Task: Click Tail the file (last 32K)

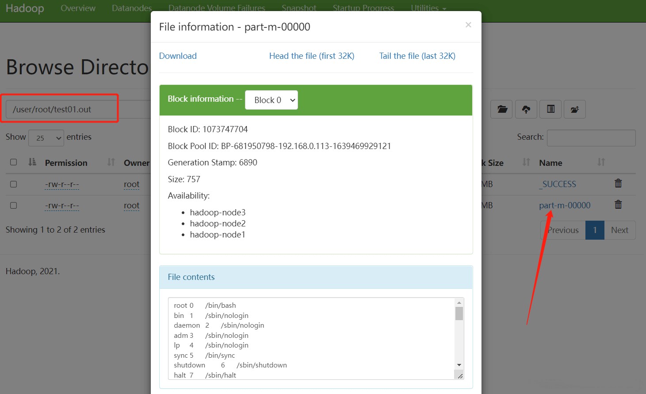Action: [417, 56]
